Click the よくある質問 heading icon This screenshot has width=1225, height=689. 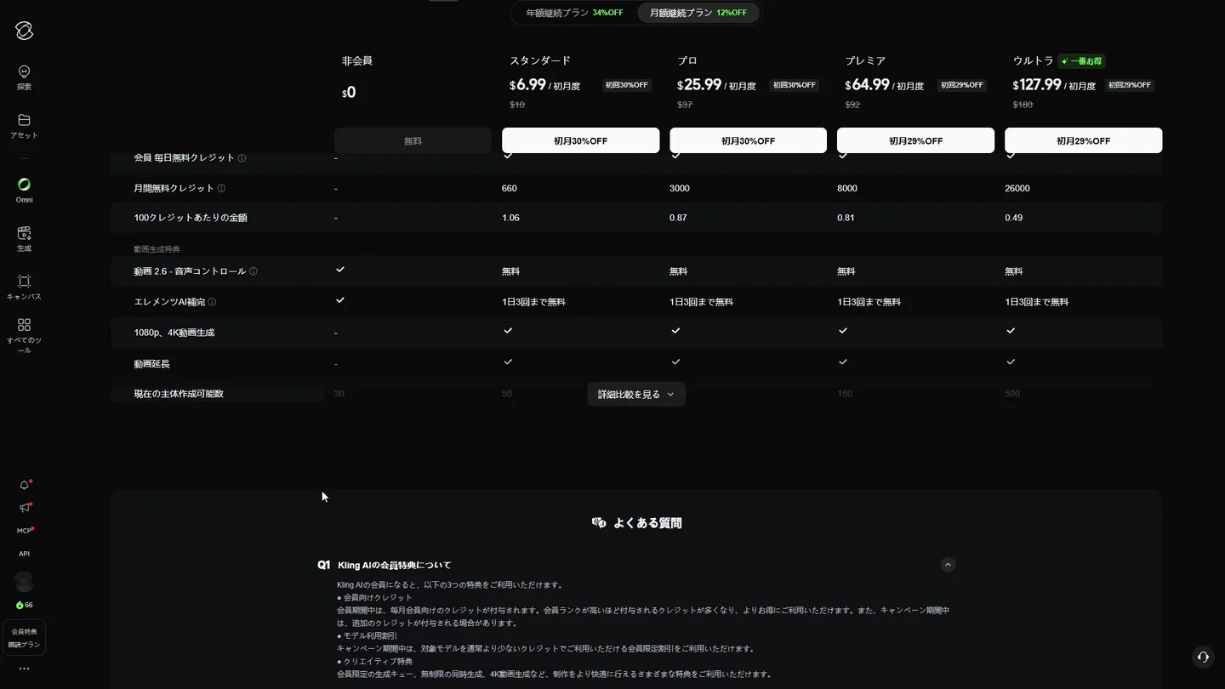pos(599,523)
